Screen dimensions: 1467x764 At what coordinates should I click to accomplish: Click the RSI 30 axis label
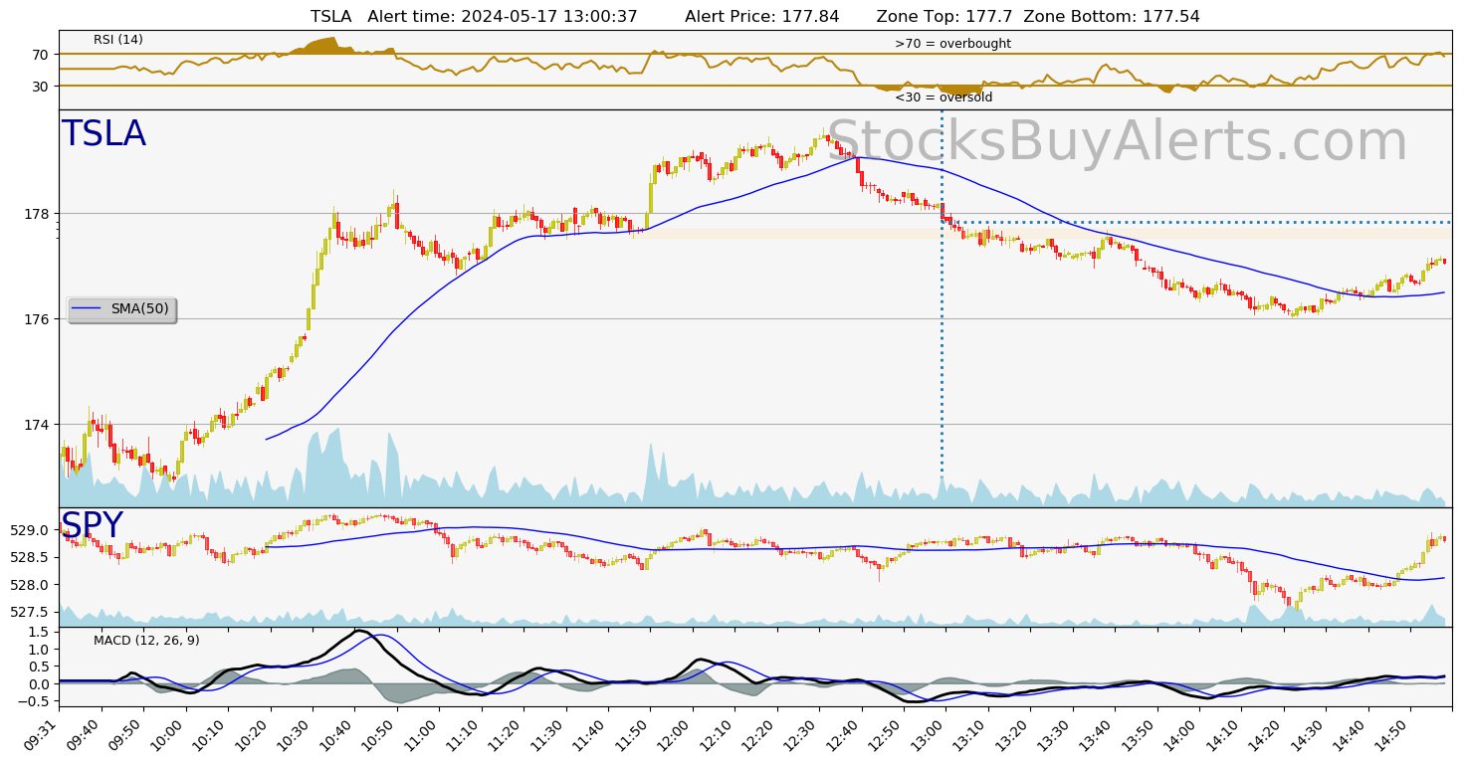[43, 87]
